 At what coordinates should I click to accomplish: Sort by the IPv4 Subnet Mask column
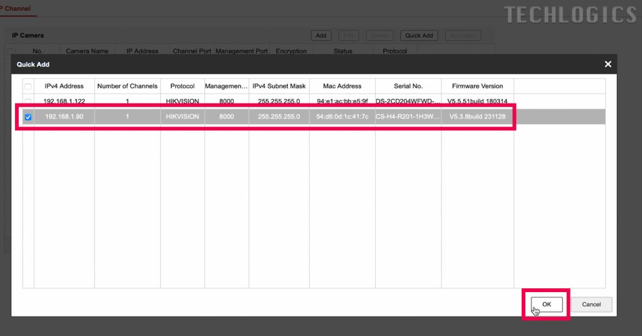[x=279, y=86]
